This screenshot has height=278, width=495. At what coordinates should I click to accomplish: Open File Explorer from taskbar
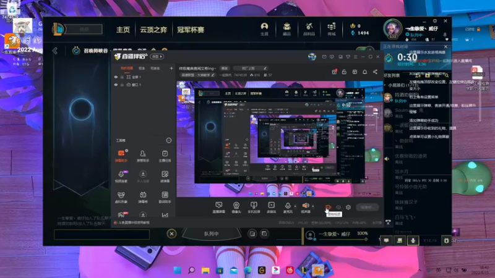(x=205, y=270)
